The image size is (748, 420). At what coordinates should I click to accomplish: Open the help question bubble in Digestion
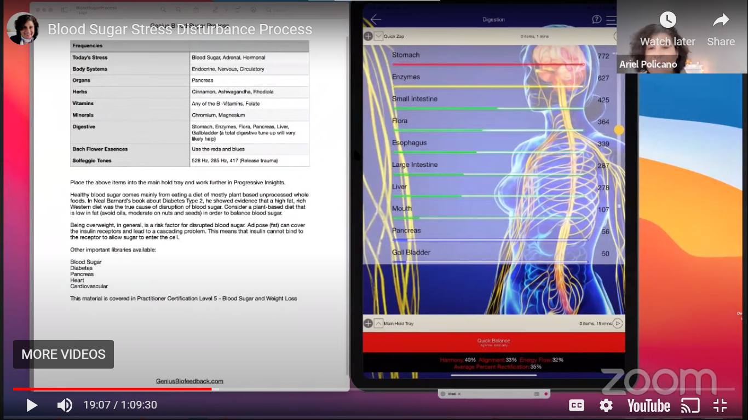(x=597, y=20)
